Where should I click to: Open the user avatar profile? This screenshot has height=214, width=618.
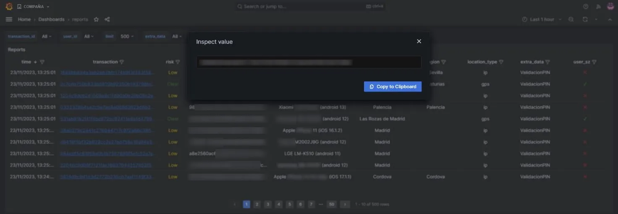(x=610, y=7)
